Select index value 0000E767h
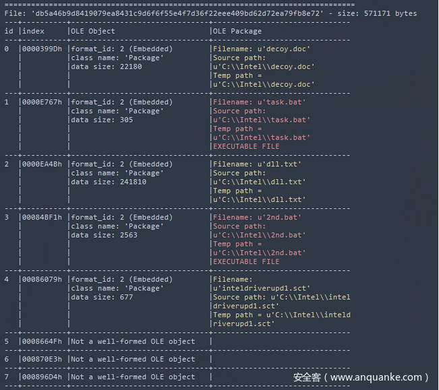 point(42,102)
